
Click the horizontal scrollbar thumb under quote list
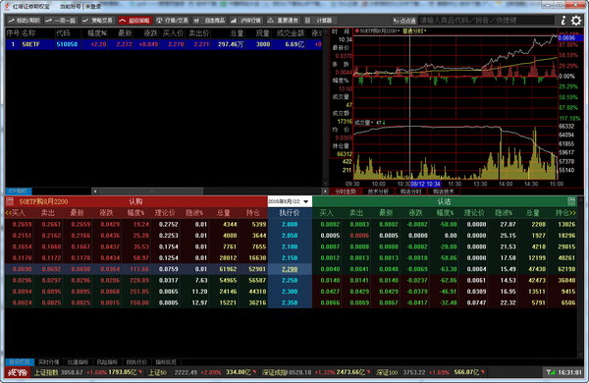[151, 191]
